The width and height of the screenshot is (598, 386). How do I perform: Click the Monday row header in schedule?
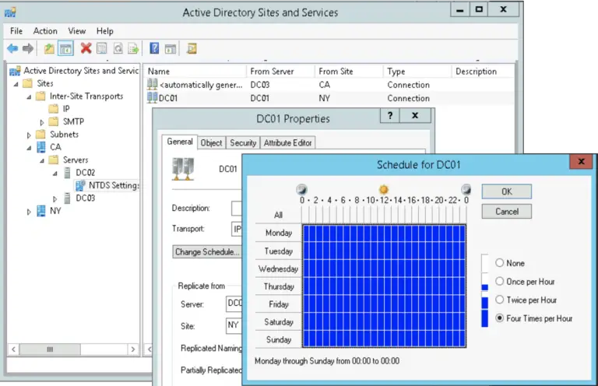[278, 233]
